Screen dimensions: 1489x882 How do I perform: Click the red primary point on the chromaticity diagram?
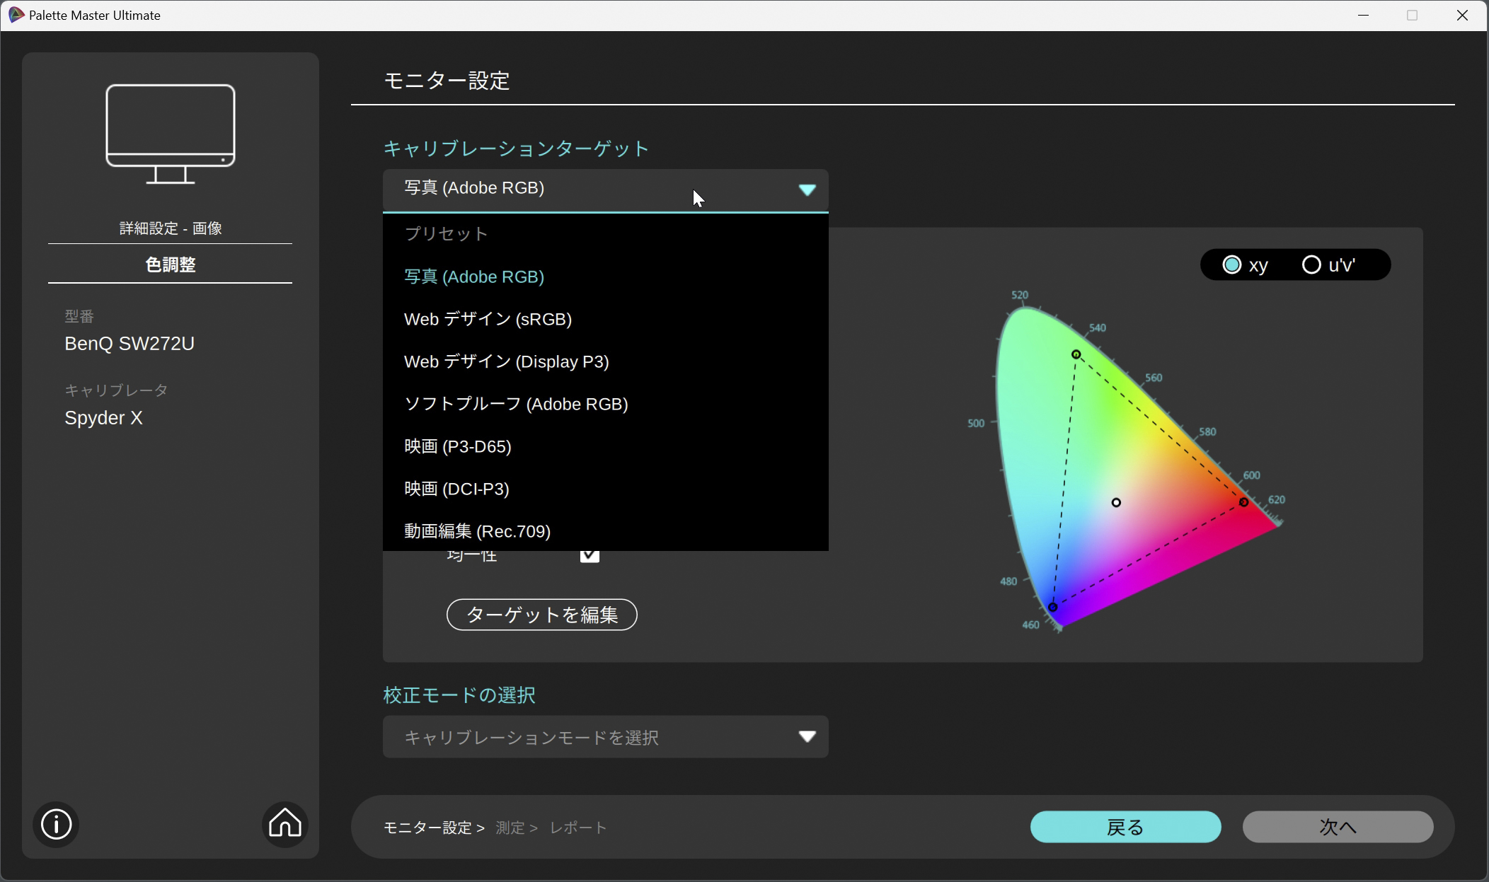[1243, 502]
